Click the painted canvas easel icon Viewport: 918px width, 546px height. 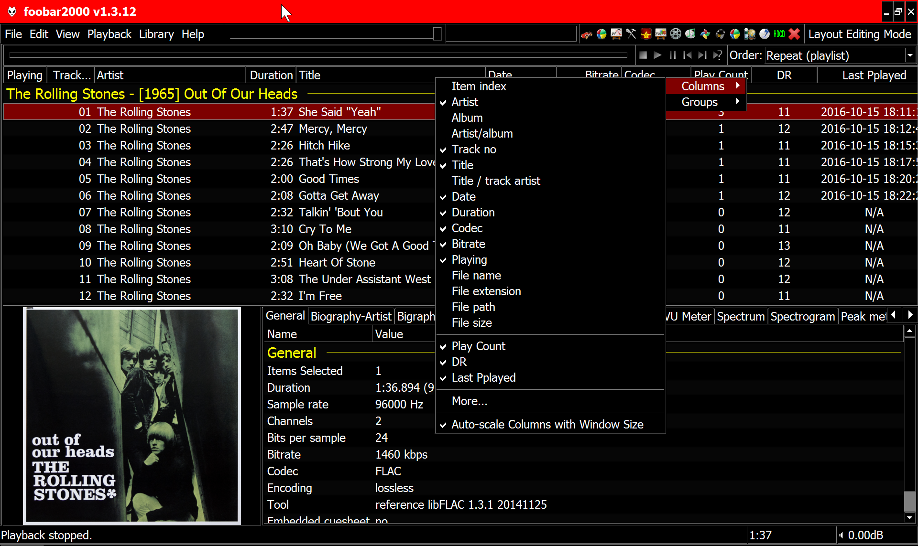click(x=661, y=34)
